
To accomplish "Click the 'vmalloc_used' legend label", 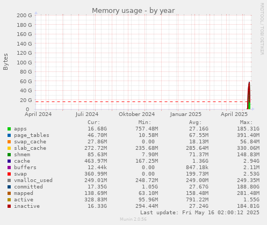I will (x=33, y=180).
